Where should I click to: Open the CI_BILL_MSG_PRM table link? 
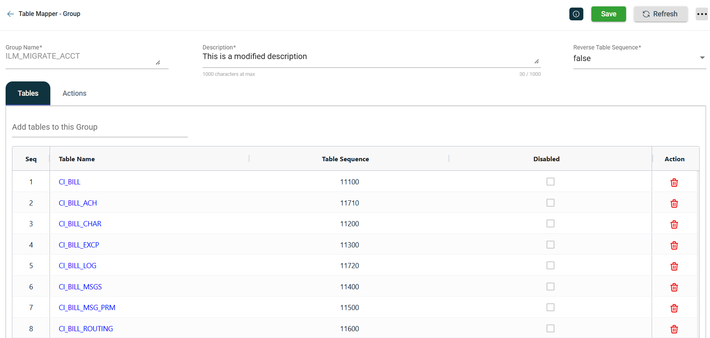pos(87,308)
